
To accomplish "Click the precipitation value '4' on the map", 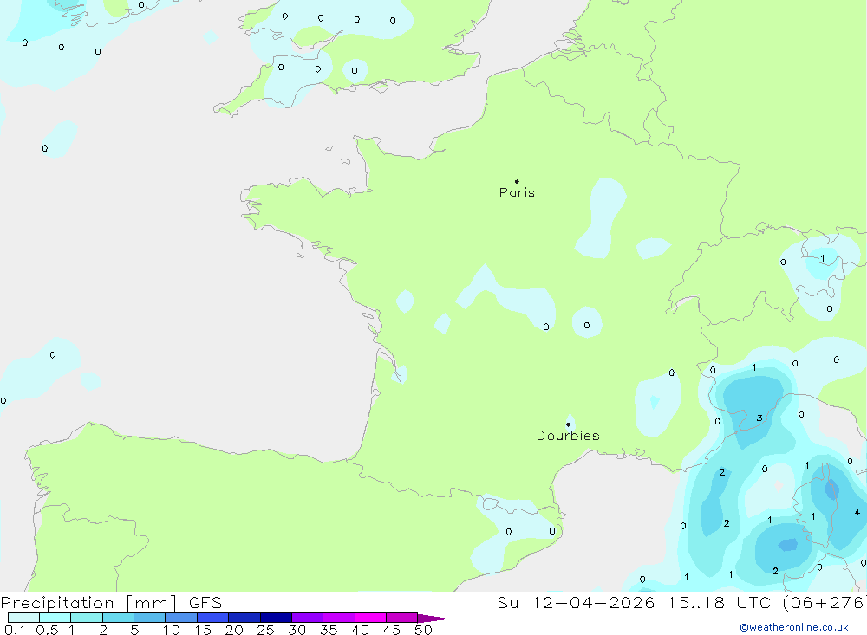I will [857, 512].
